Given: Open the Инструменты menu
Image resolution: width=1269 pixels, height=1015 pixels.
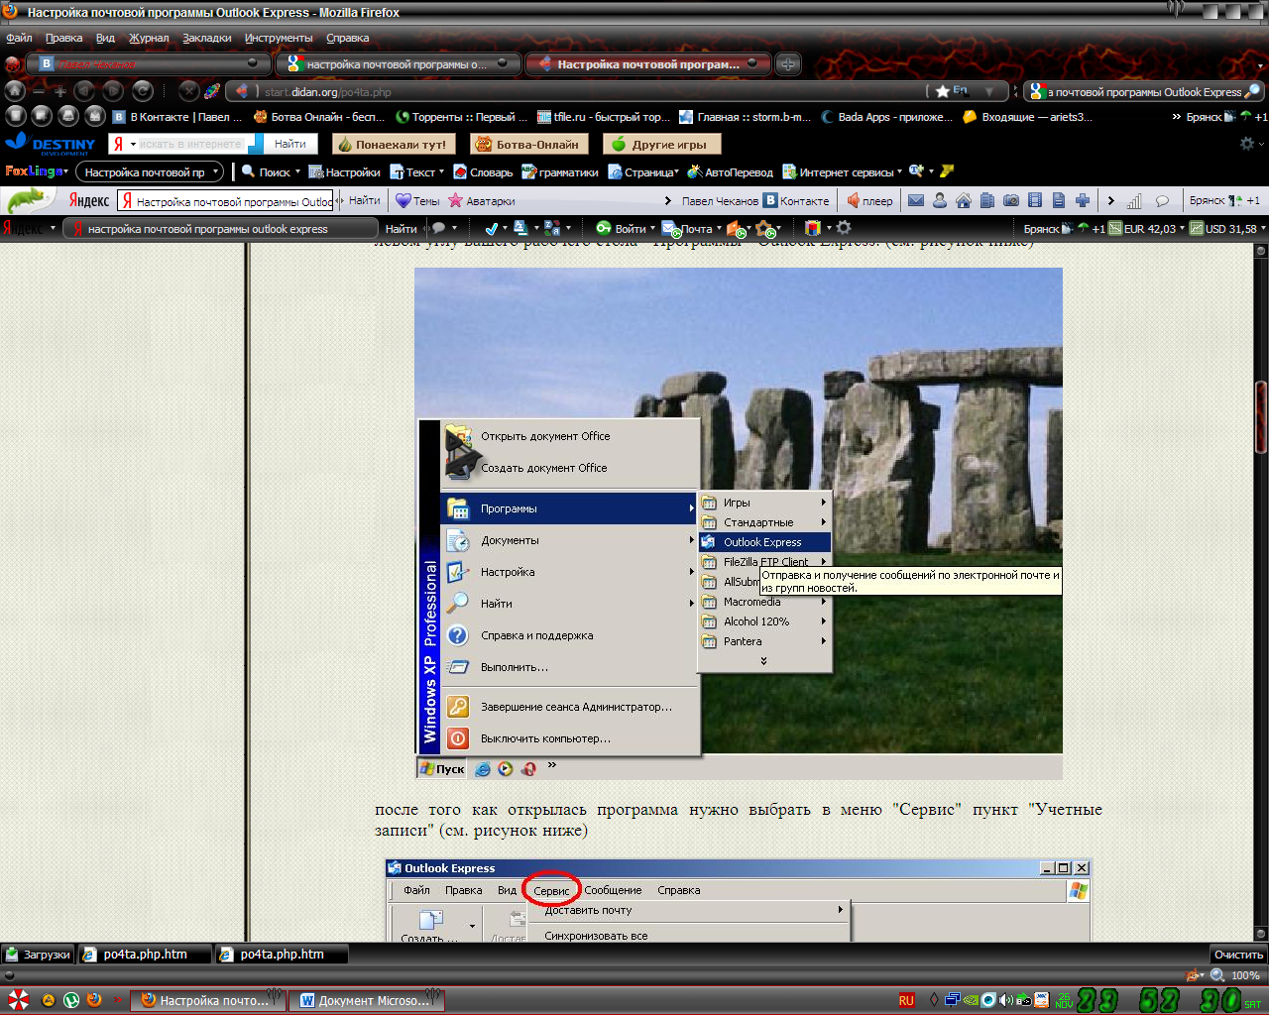Looking at the screenshot, I should 279,38.
